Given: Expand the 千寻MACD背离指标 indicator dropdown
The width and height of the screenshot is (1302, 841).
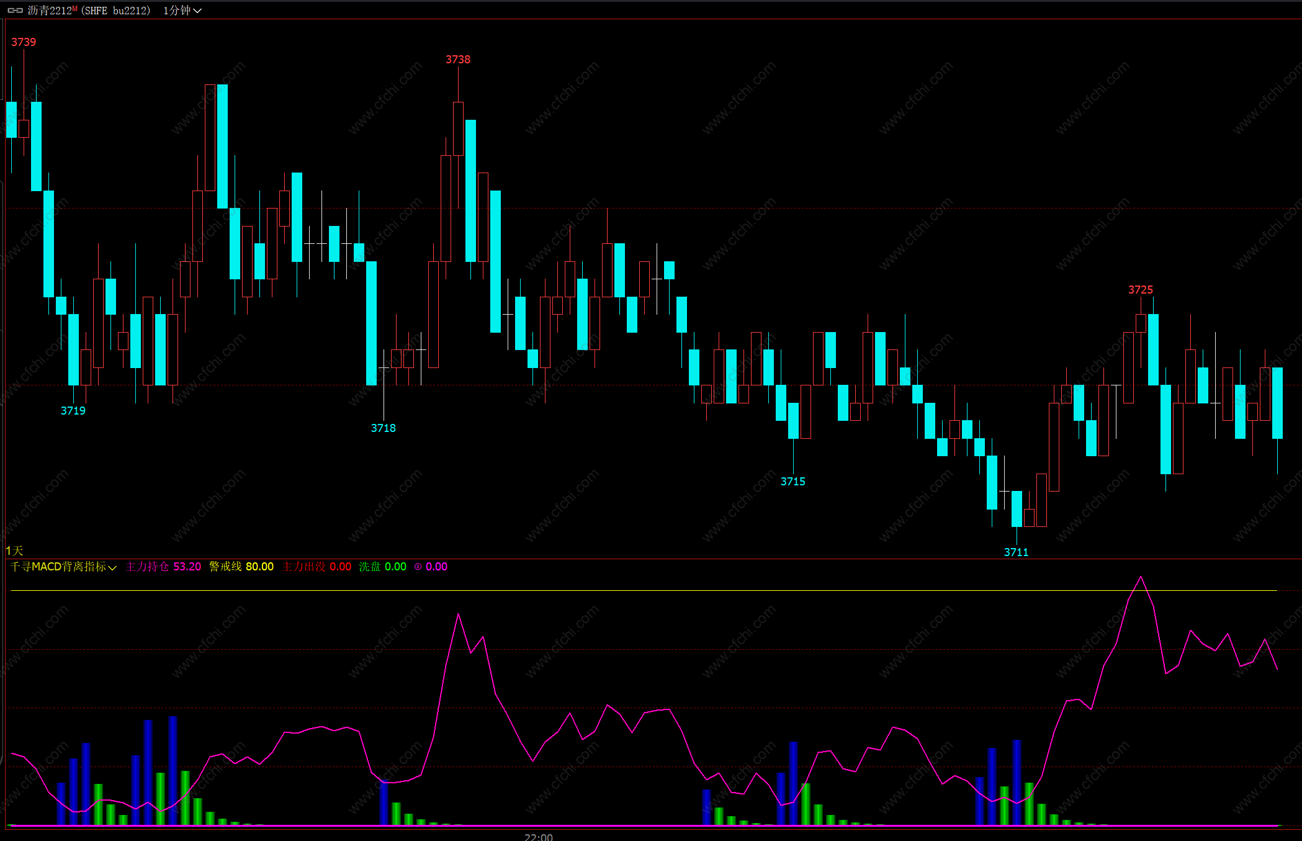Looking at the screenshot, I should pyautogui.click(x=63, y=567).
